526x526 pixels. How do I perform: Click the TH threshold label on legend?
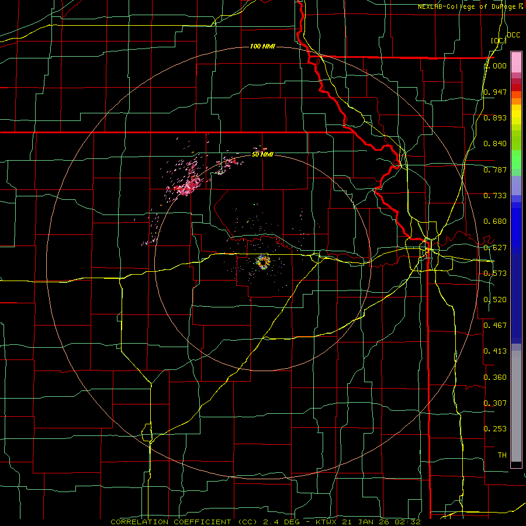(x=502, y=455)
